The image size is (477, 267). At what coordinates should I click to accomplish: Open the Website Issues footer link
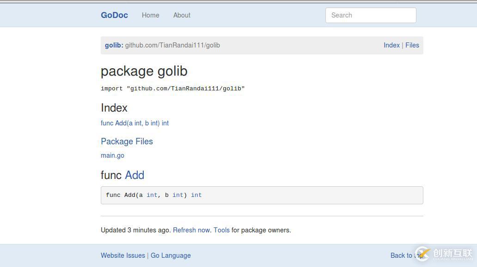point(122,255)
